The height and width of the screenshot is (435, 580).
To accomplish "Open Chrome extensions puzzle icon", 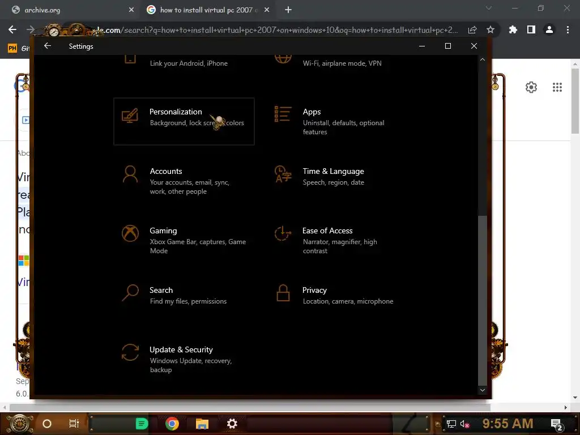I will pyautogui.click(x=513, y=29).
